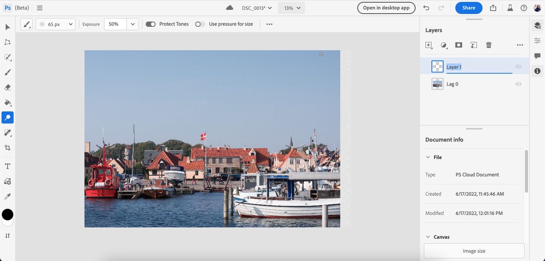Viewport: 545px width, 261px height.
Task: Select the Eraser tool
Action: pos(8,87)
